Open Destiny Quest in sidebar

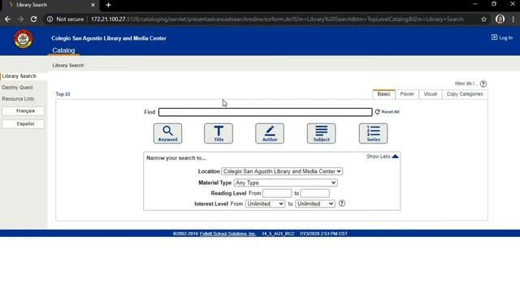click(x=17, y=88)
